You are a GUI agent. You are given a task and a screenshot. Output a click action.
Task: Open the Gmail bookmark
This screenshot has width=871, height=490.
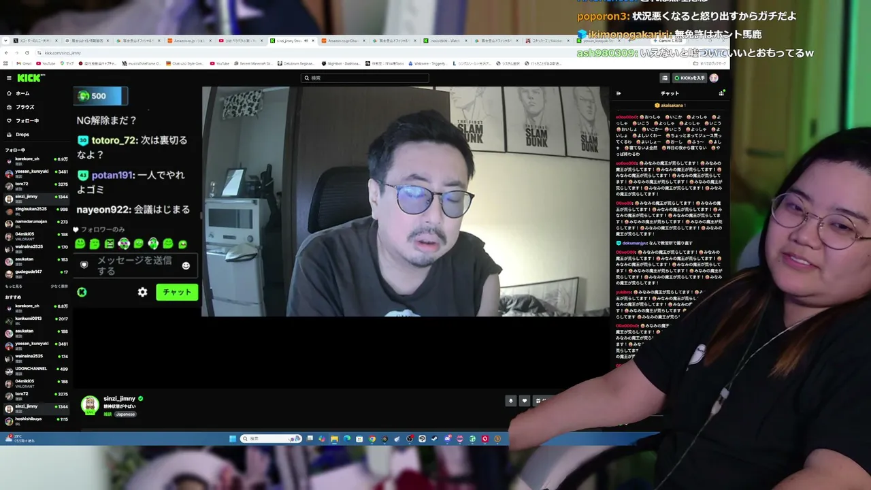pos(24,64)
